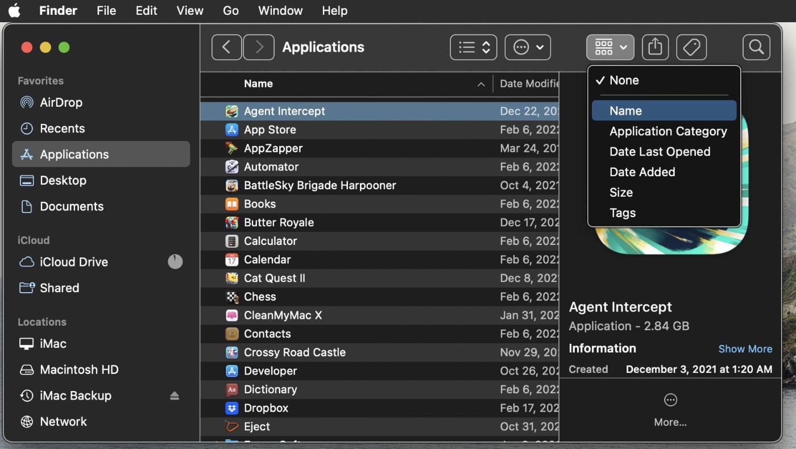Click the iCloud Drive sync progress indicator
Screen dimensions: 796x449
point(175,261)
